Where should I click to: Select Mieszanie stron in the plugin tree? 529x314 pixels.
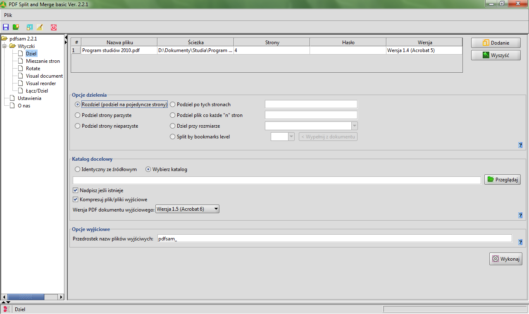[x=43, y=61]
